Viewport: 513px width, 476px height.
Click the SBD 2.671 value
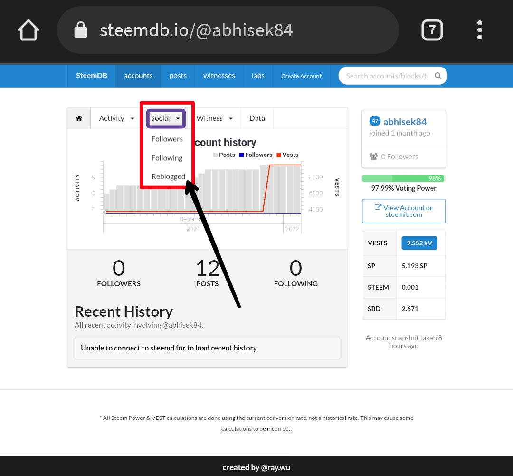(410, 309)
